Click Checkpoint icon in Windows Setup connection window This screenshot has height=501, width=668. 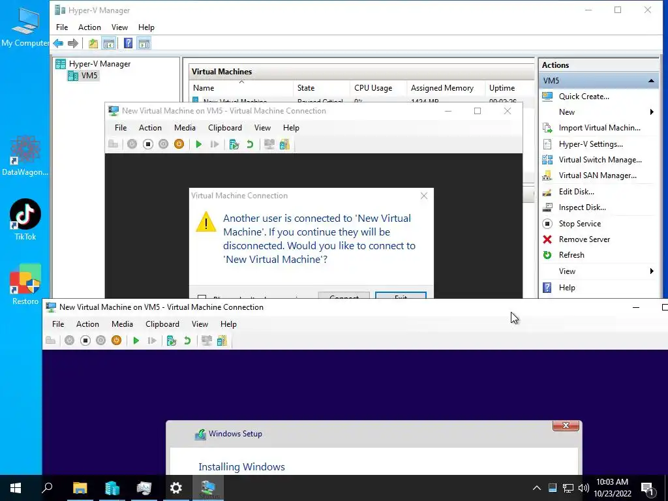[172, 341]
